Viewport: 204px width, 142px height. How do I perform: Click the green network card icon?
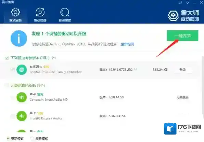point(22,70)
